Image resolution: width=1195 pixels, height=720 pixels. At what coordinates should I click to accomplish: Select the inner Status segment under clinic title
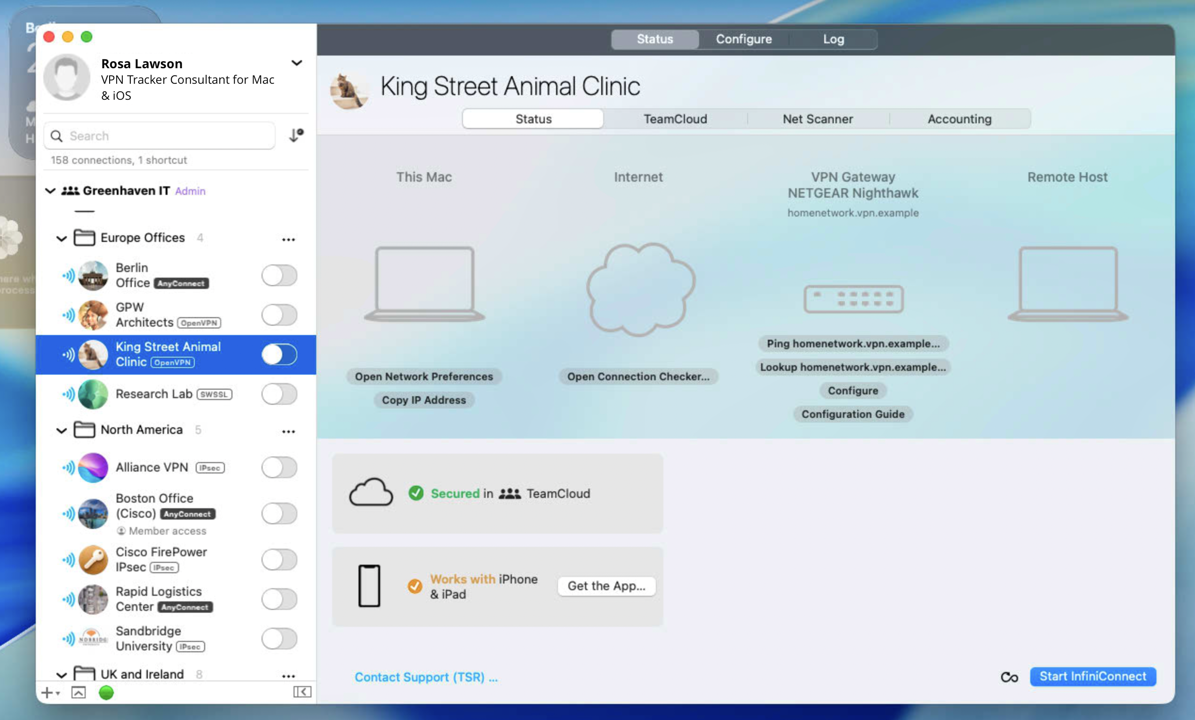pyautogui.click(x=533, y=119)
